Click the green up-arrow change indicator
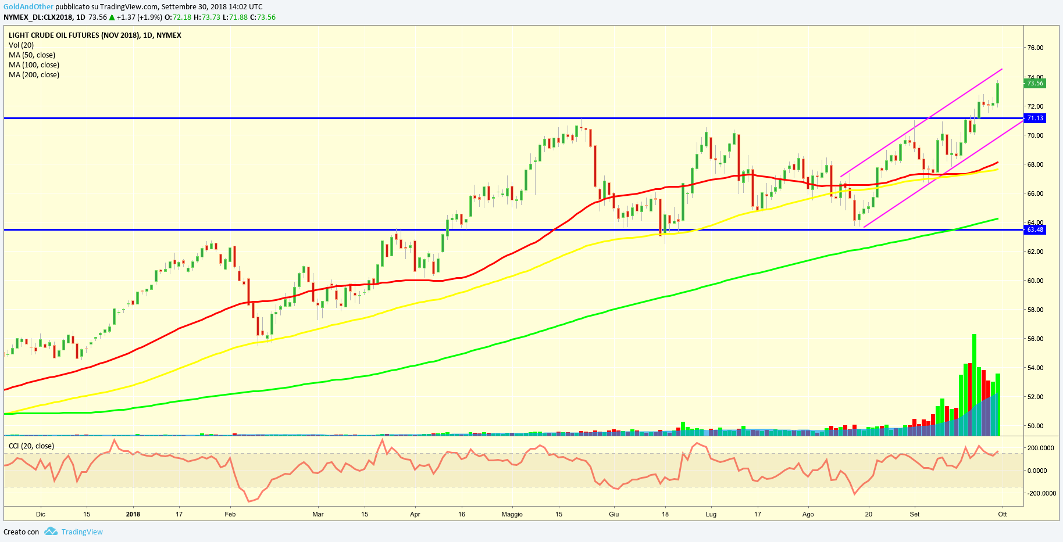The height and width of the screenshot is (542, 1063). point(112,17)
